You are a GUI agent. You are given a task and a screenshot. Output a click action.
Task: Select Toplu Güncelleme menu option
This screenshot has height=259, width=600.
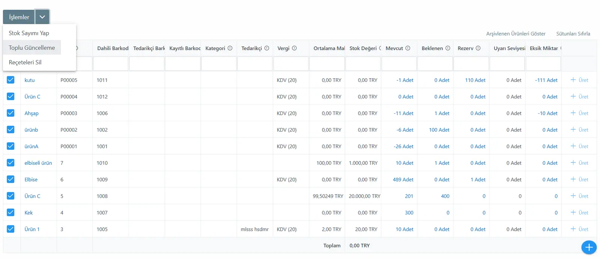coord(32,48)
